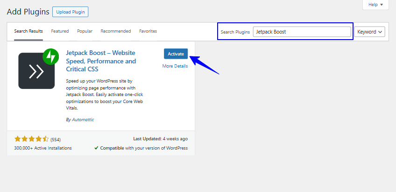Open the Keyword search type dropdown

369,32
